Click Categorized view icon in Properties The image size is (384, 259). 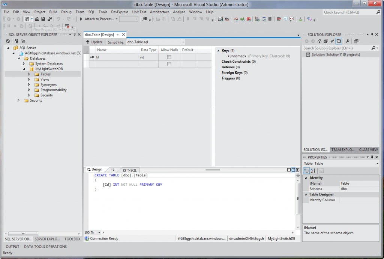(x=306, y=171)
